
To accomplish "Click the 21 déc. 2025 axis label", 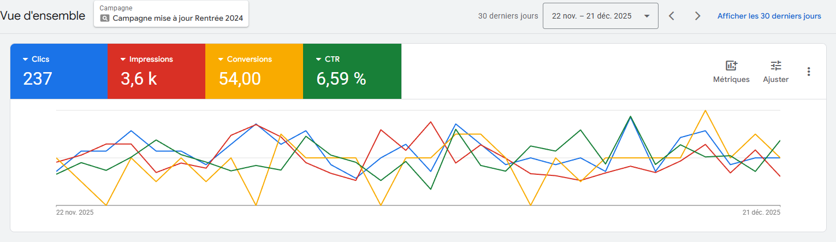I will [x=762, y=213].
